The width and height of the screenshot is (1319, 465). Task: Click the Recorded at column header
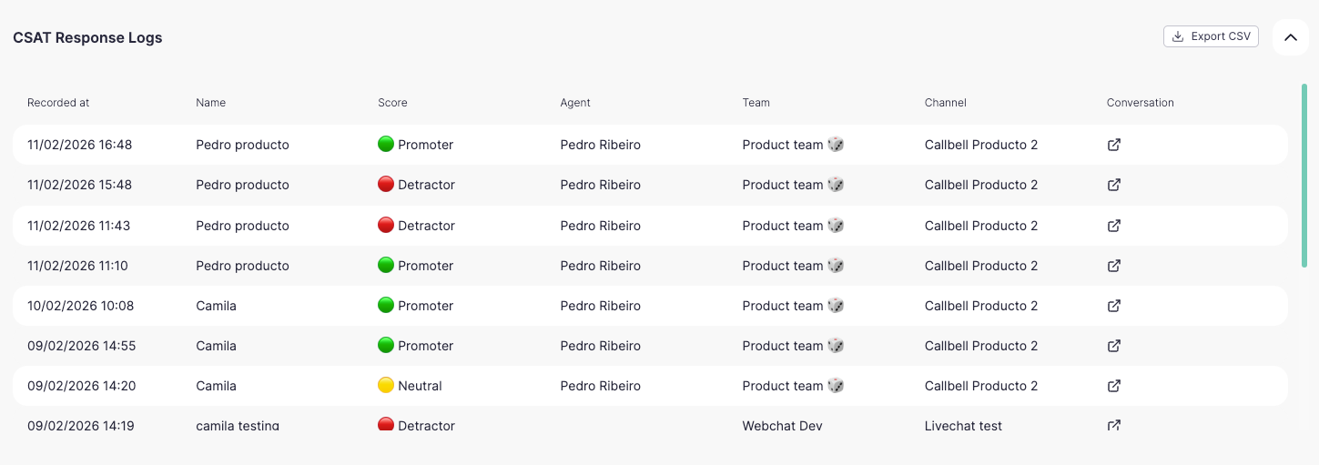coord(58,103)
